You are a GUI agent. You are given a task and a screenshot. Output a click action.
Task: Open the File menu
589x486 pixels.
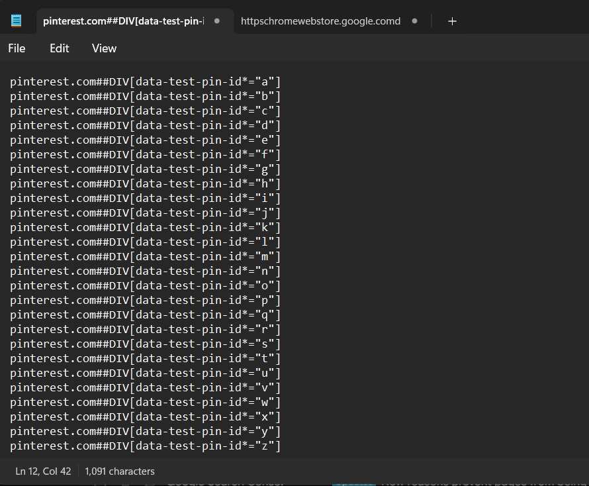click(17, 48)
